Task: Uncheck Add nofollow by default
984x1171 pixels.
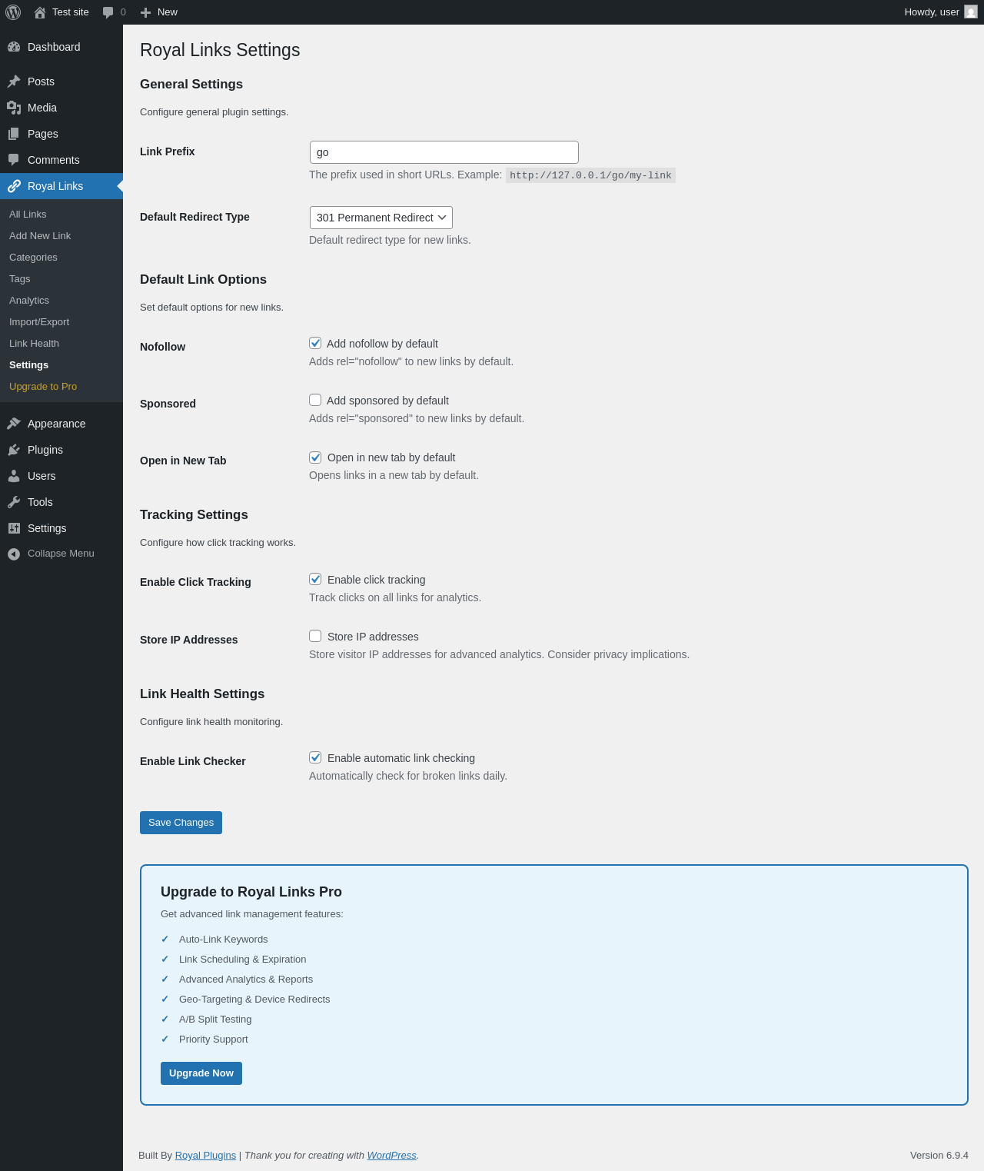Action: [315, 343]
